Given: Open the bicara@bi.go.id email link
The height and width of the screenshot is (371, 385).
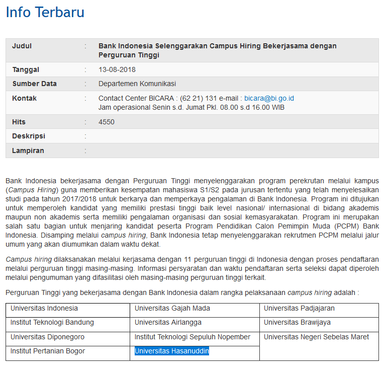Looking at the screenshot, I should click(269, 98).
